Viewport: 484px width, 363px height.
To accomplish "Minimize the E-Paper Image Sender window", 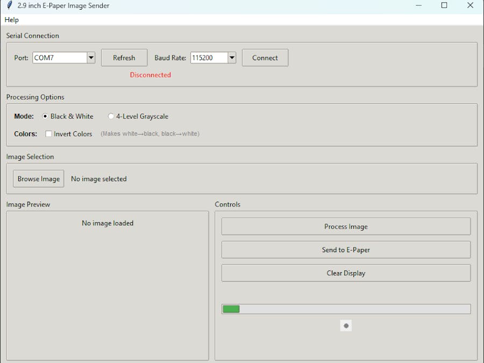I will (418, 5).
